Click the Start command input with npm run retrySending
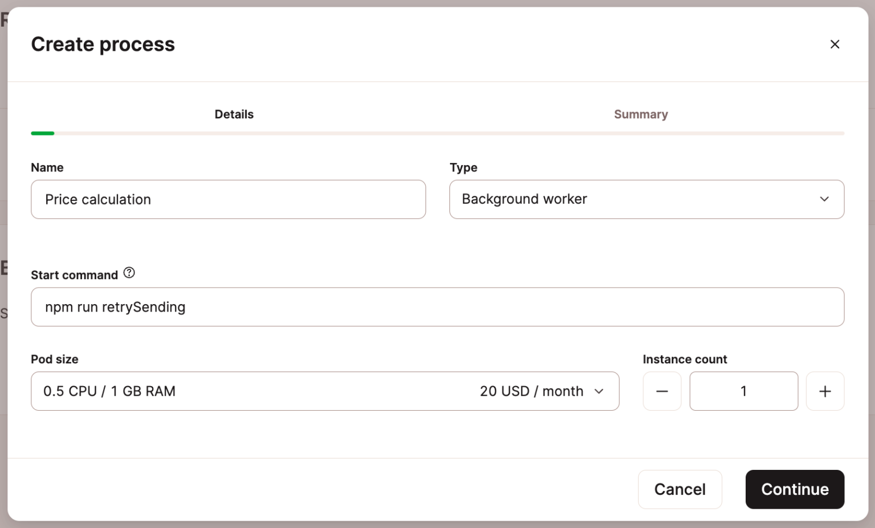Image resolution: width=875 pixels, height=528 pixels. click(437, 307)
